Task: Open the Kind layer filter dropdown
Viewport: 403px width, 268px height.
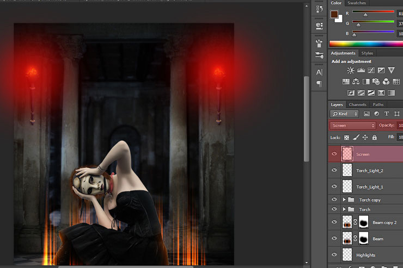Action: pyautogui.click(x=344, y=114)
